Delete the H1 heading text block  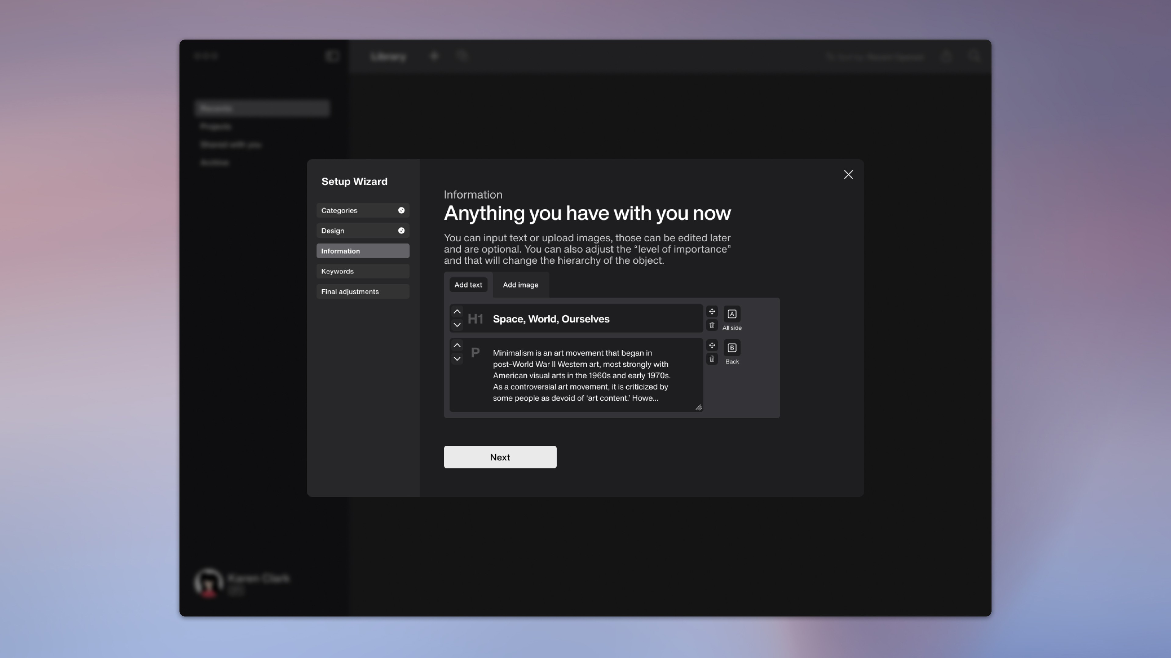(x=712, y=325)
